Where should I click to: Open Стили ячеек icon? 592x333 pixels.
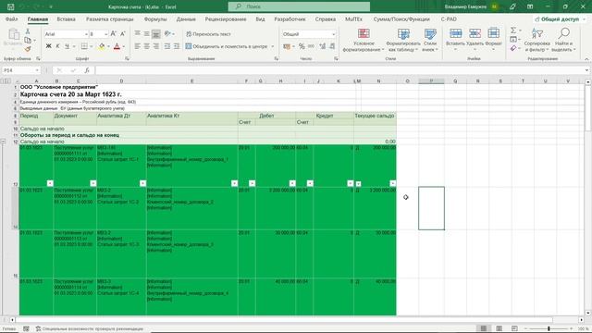click(430, 34)
